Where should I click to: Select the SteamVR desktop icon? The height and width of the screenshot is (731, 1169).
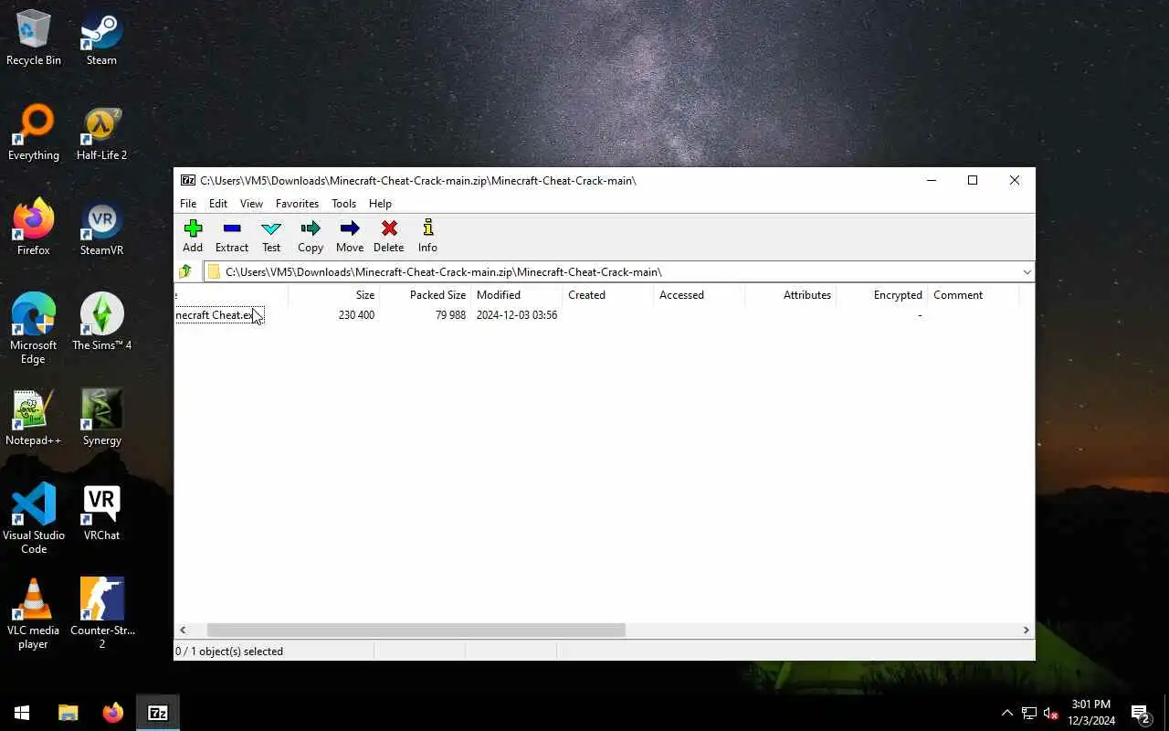tap(101, 228)
